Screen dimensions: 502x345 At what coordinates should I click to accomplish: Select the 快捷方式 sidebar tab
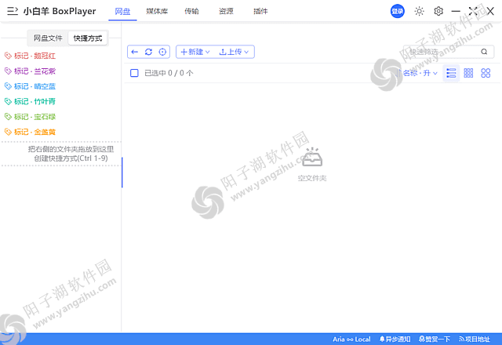88,38
